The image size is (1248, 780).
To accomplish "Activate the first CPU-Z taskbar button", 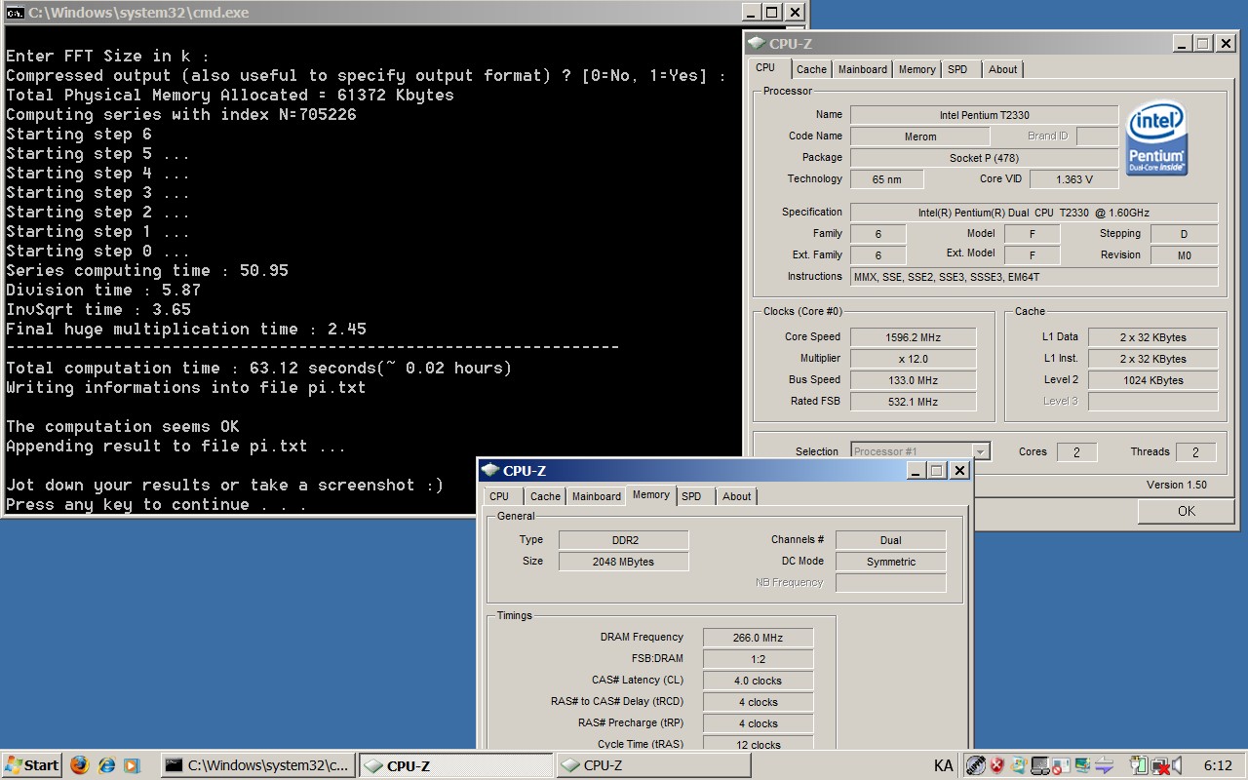I will click(454, 765).
